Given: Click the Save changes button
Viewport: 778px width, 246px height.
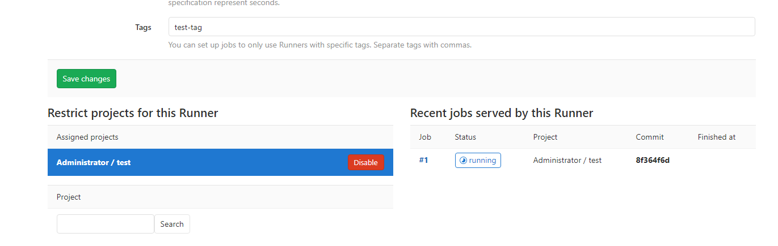Looking at the screenshot, I should tap(86, 79).
